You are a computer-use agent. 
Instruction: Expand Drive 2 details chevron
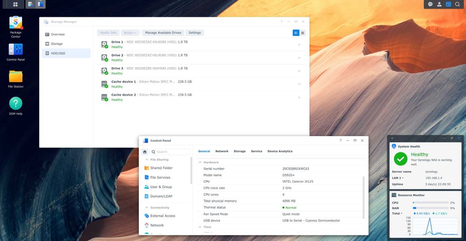point(299,58)
